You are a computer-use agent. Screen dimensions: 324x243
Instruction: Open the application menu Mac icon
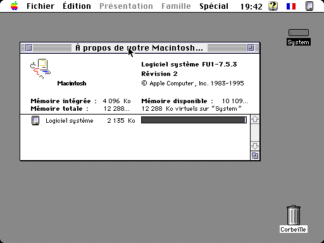pyautogui.click(x=309, y=6)
